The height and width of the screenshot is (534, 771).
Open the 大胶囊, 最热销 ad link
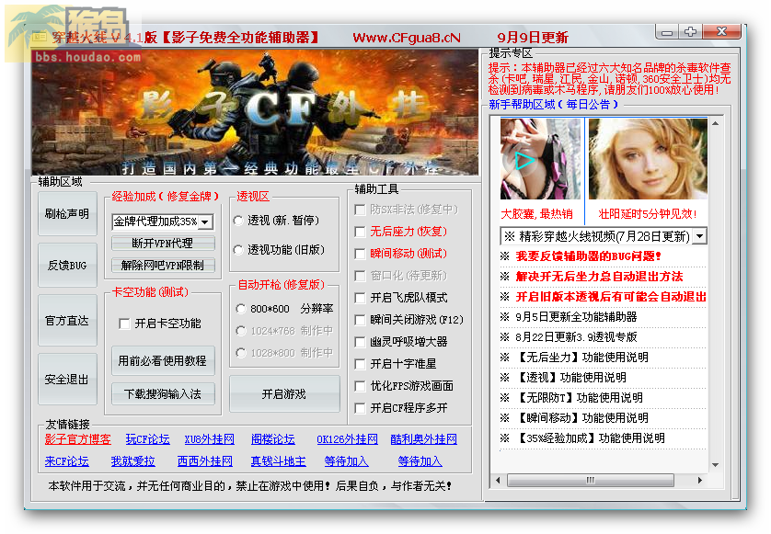pos(537,214)
